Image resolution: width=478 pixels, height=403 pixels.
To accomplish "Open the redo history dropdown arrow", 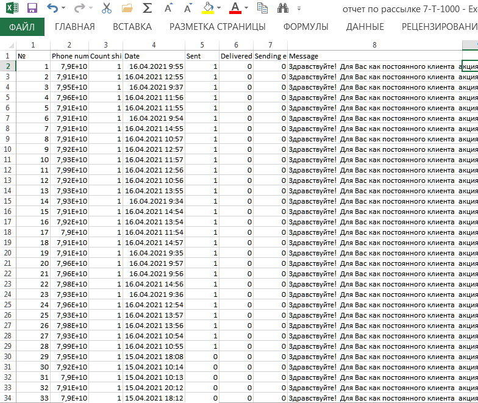I will pyautogui.click(x=90, y=8).
